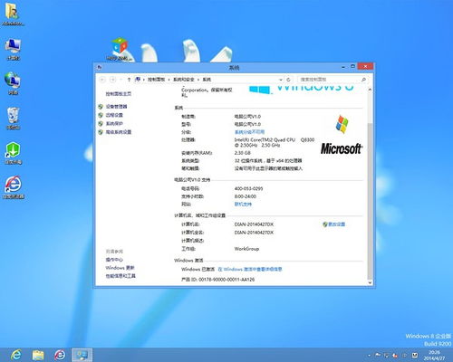Click the OEM Microsoft logo image

tap(342, 135)
